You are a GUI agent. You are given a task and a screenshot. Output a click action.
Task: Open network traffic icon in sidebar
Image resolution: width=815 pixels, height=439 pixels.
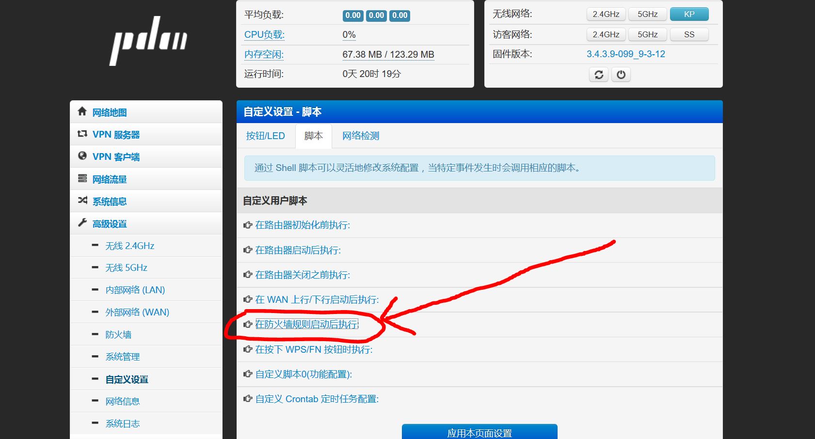pyautogui.click(x=82, y=179)
